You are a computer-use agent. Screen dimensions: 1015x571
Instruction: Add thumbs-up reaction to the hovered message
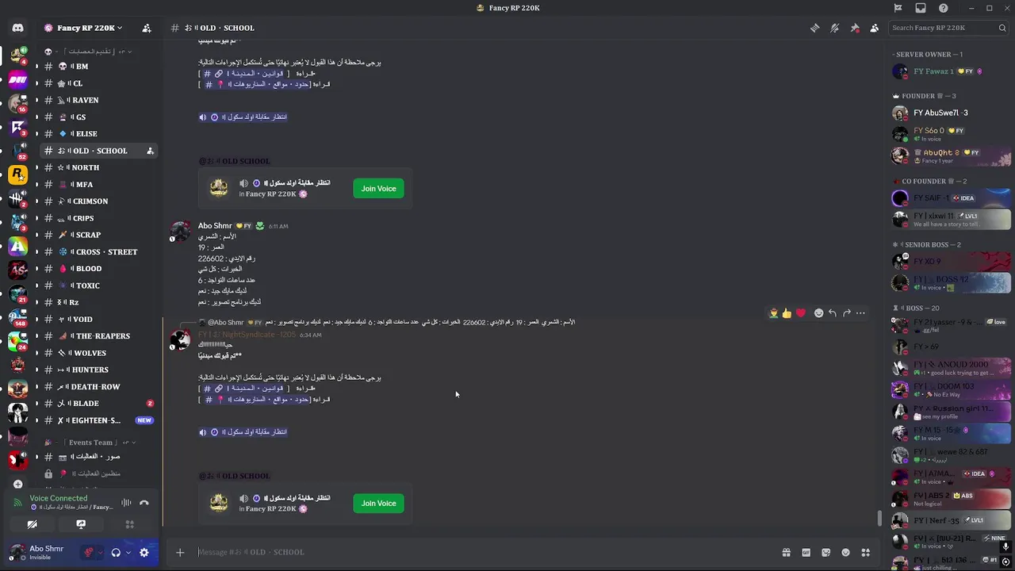click(787, 313)
